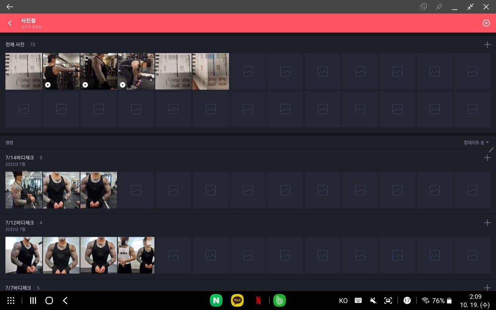
Task: Open the app drawer grid icon
Action: tap(11, 300)
